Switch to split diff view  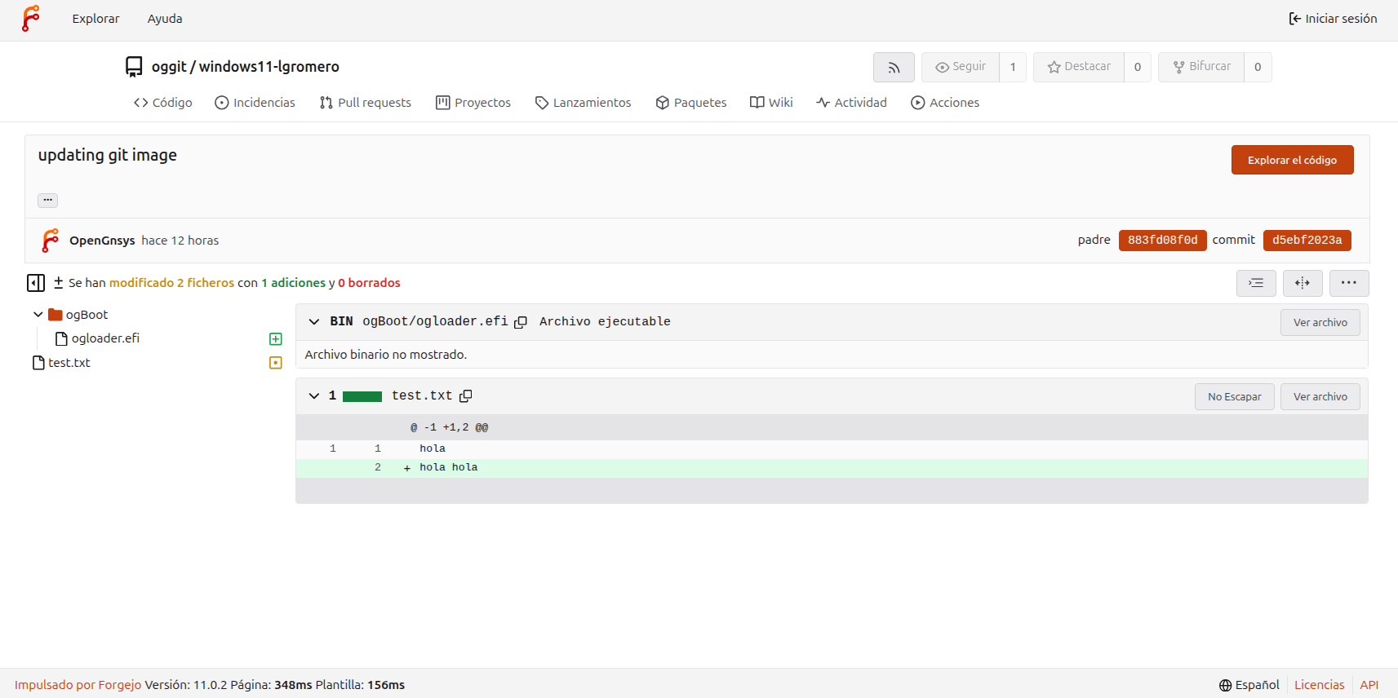1303,283
